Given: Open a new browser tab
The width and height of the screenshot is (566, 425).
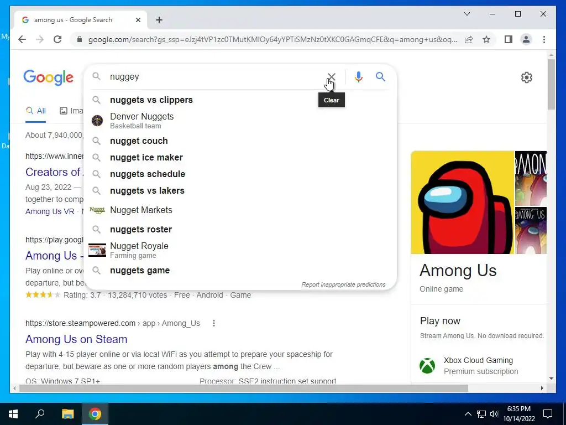Looking at the screenshot, I should pyautogui.click(x=159, y=20).
